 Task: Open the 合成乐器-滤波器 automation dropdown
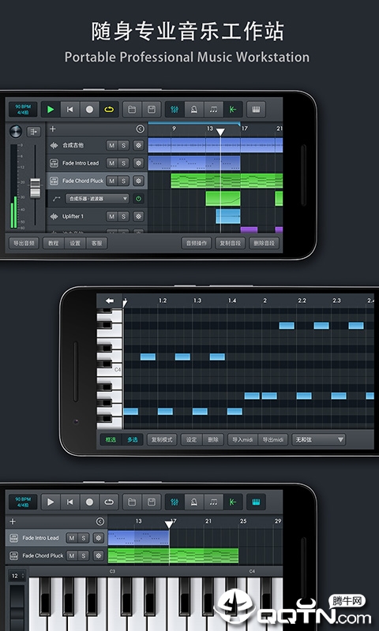[97, 199]
